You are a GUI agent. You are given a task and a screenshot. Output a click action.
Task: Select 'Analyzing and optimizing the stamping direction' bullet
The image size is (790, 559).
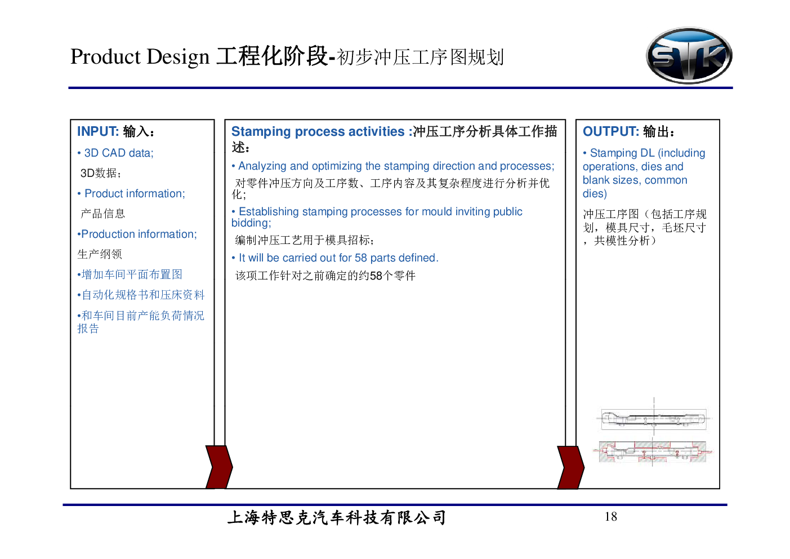(x=393, y=166)
